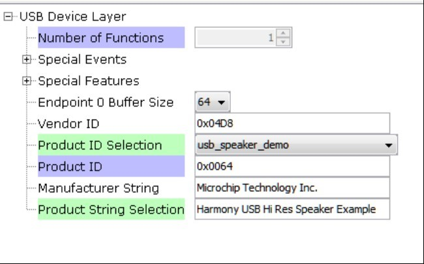Select the USB Device Layer root label
Viewport: 424px width, 264px height.
click(x=73, y=17)
